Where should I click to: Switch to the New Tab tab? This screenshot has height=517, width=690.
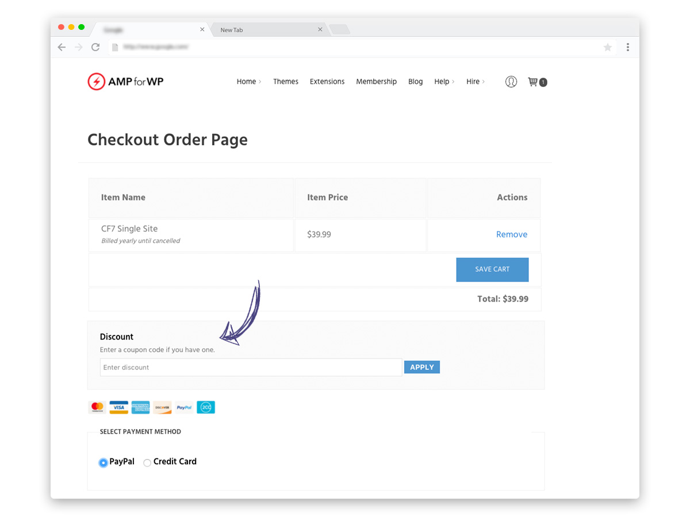pyautogui.click(x=264, y=30)
